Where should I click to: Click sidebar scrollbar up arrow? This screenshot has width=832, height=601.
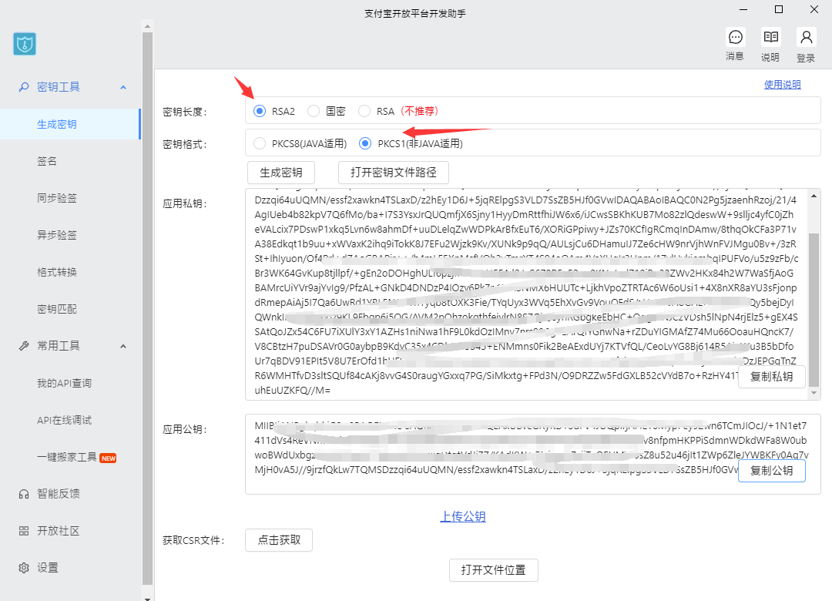coord(147,25)
